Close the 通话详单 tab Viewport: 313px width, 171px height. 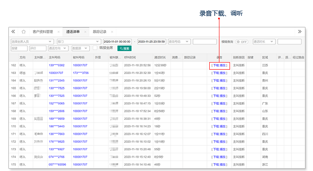[x=85, y=32]
